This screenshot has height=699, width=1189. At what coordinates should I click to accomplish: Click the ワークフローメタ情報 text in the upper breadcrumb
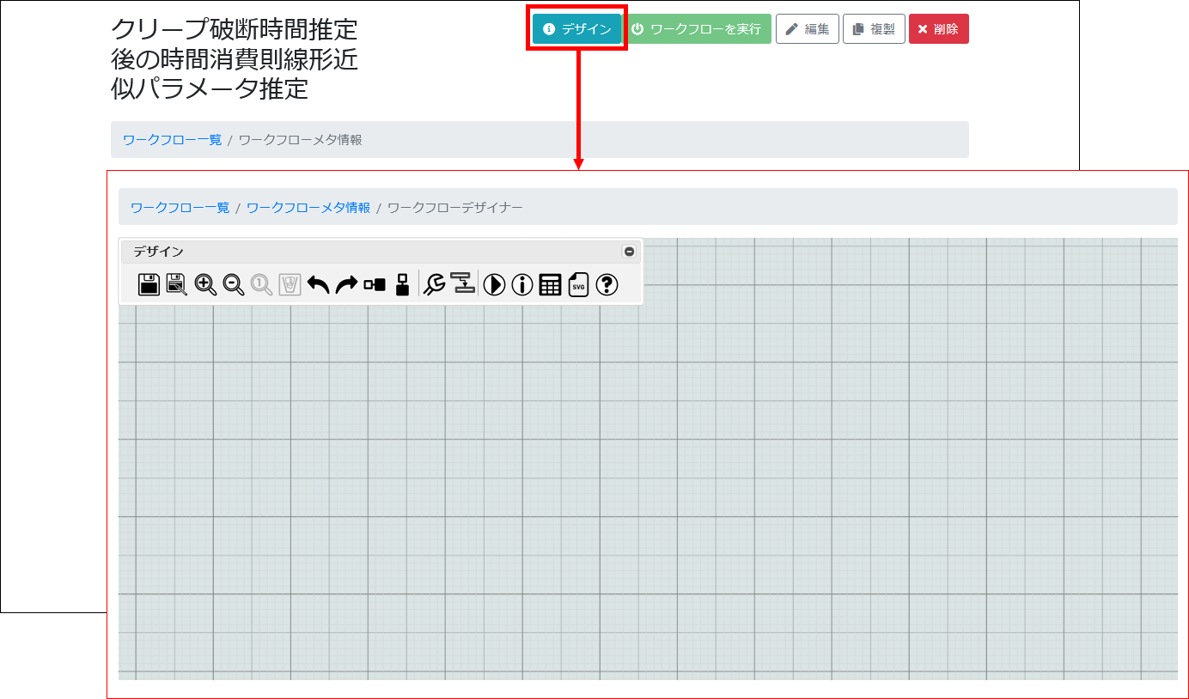[300, 140]
